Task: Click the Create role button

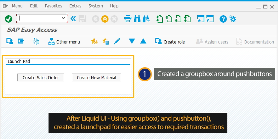Action: click(170, 42)
